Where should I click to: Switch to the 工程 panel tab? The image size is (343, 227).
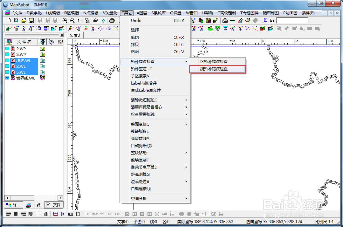click(x=34, y=205)
